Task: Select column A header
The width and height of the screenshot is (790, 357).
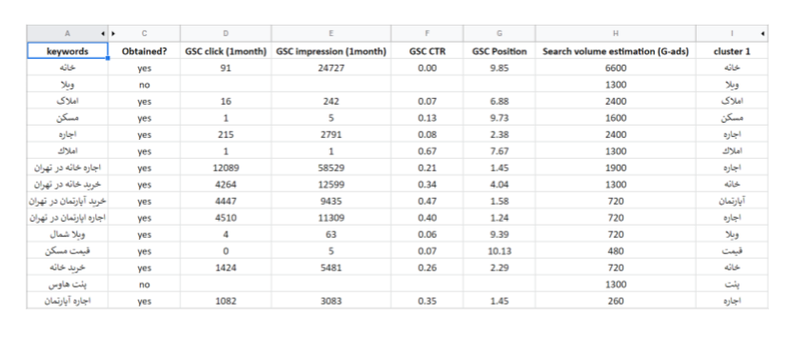Action: coord(67,33)
